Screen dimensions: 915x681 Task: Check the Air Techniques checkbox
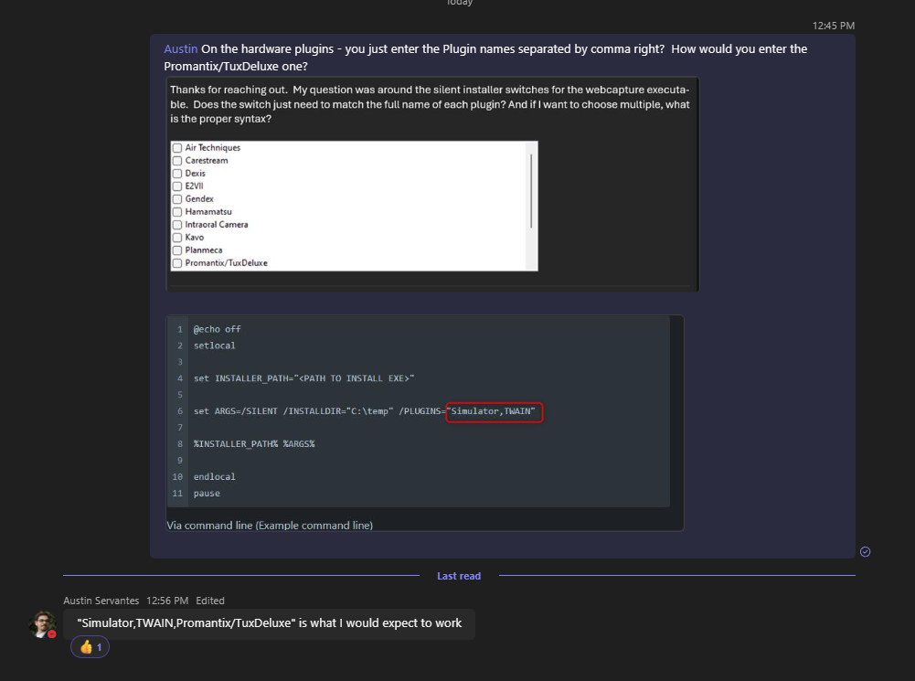click(177, 148)
